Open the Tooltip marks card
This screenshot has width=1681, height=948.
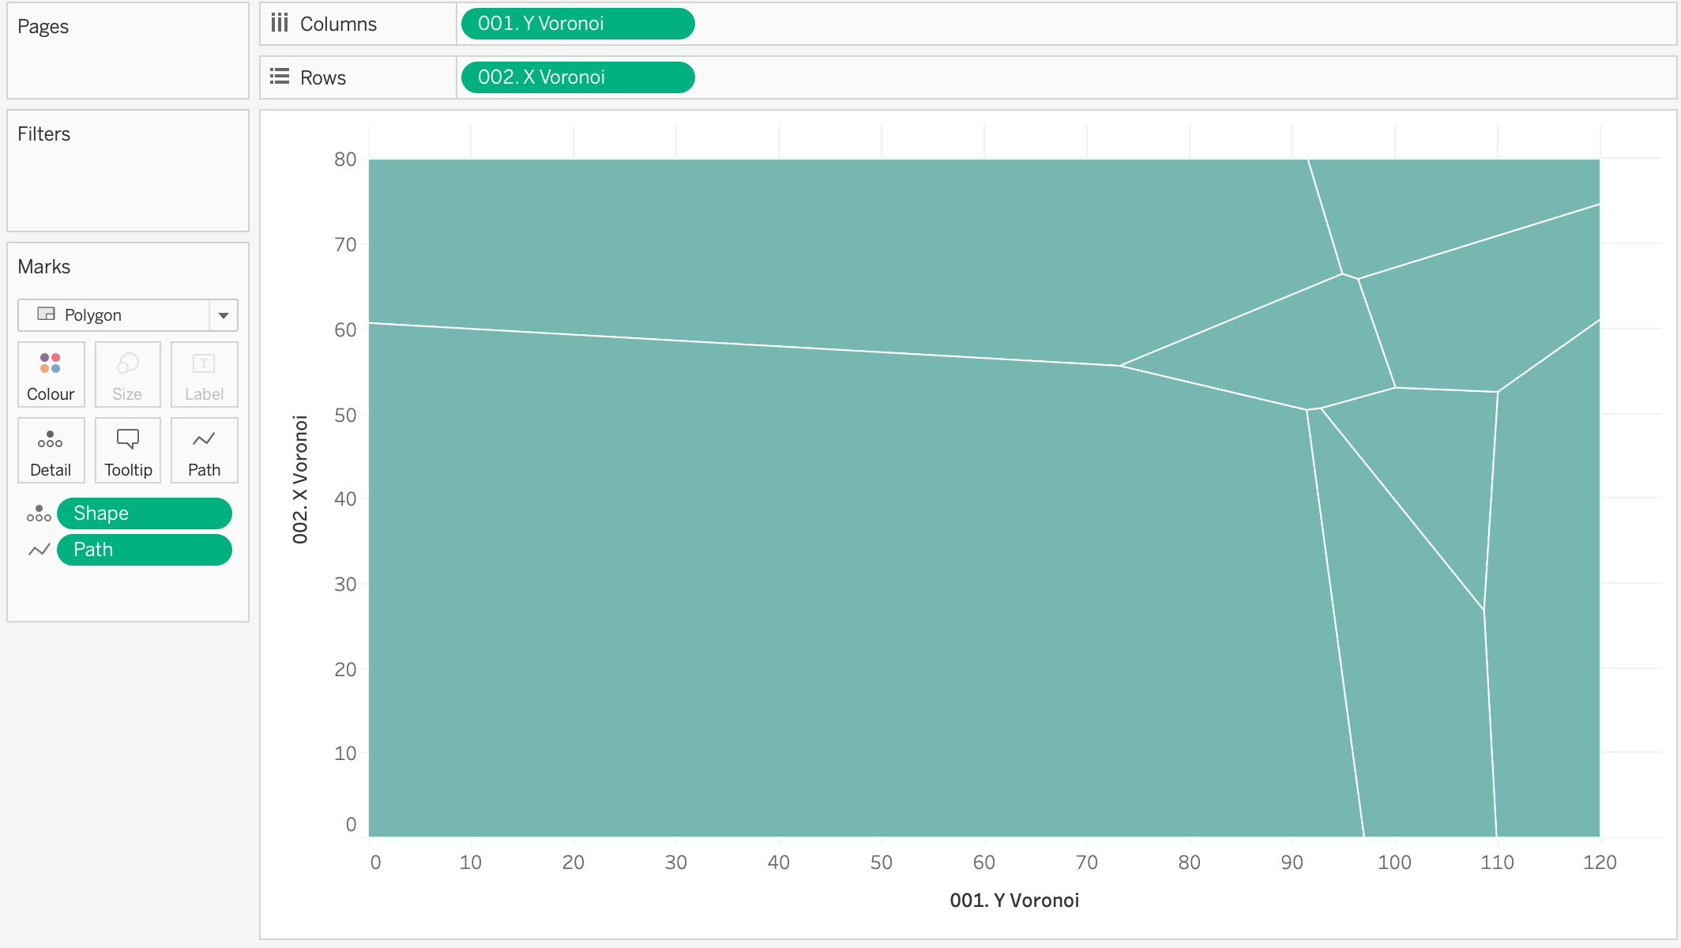click(x=127, y=450)
